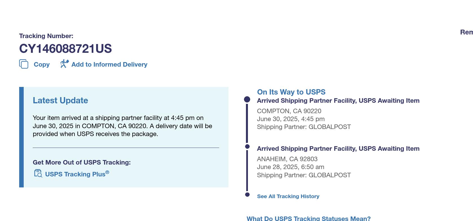This screenshot has height=221, width=473.
Task: Click the Remove link at top right
Action: coord(467,32)
